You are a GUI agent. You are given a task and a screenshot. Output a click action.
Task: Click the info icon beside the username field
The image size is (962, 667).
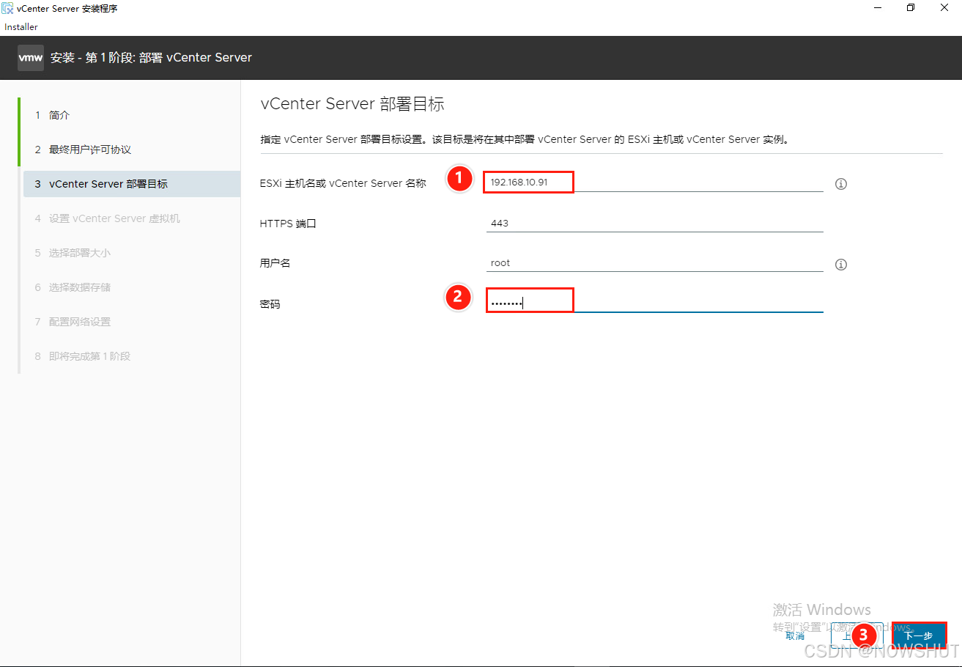coord(841,265)
